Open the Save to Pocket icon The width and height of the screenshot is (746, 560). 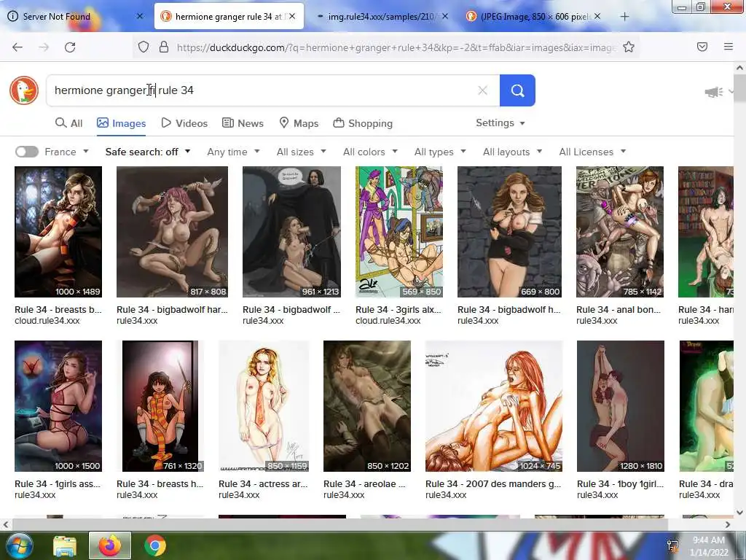[x=702, y=47]
